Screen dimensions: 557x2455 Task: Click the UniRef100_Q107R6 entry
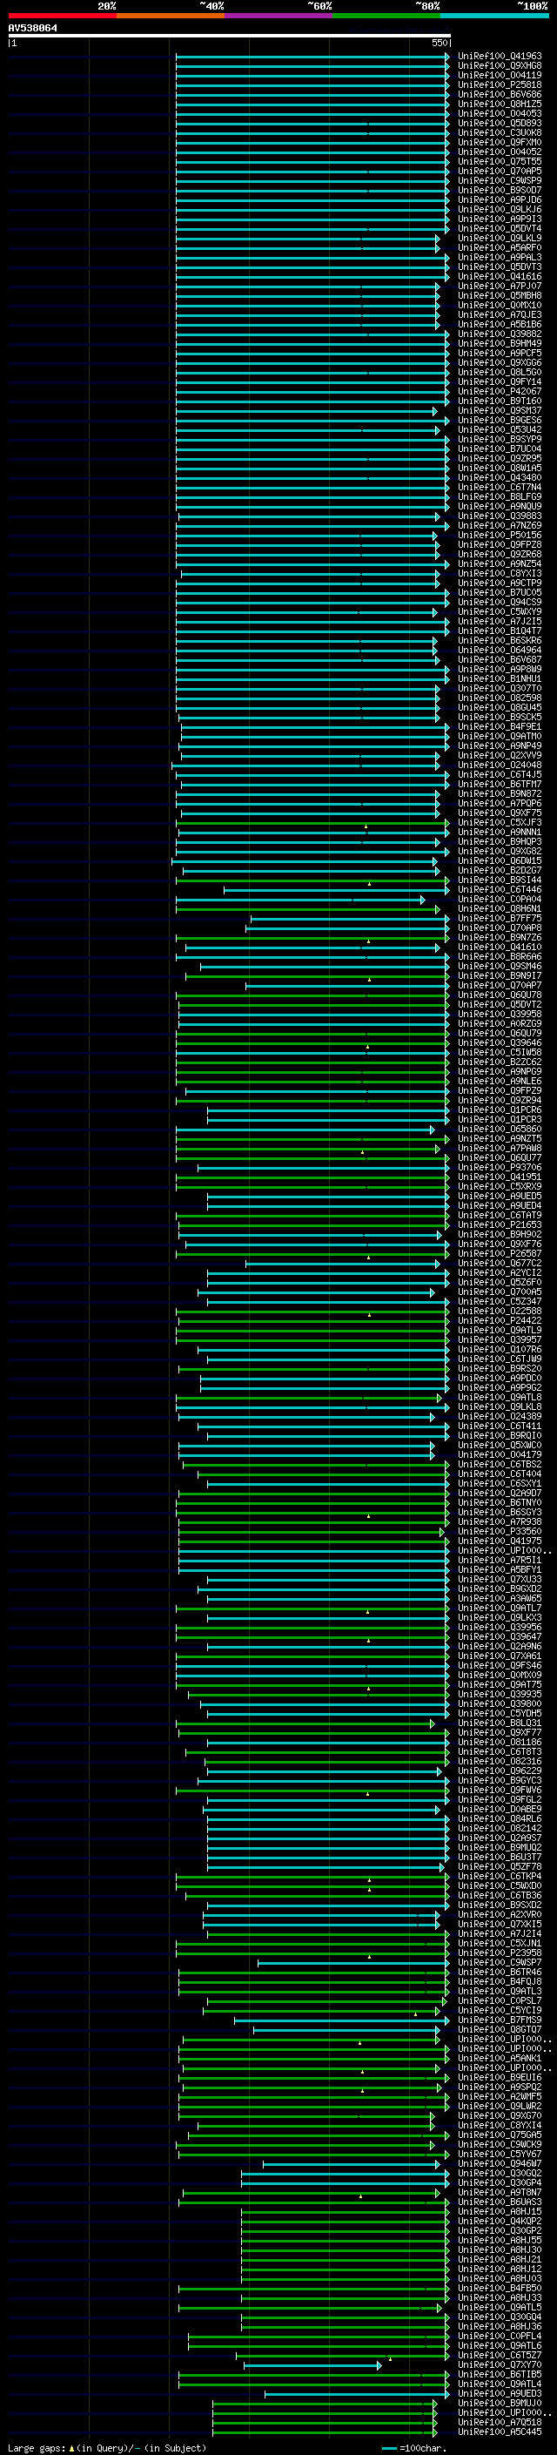coord(500,1350)
